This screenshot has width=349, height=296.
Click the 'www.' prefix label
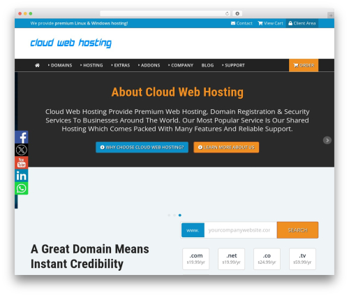tap(193, 230)
